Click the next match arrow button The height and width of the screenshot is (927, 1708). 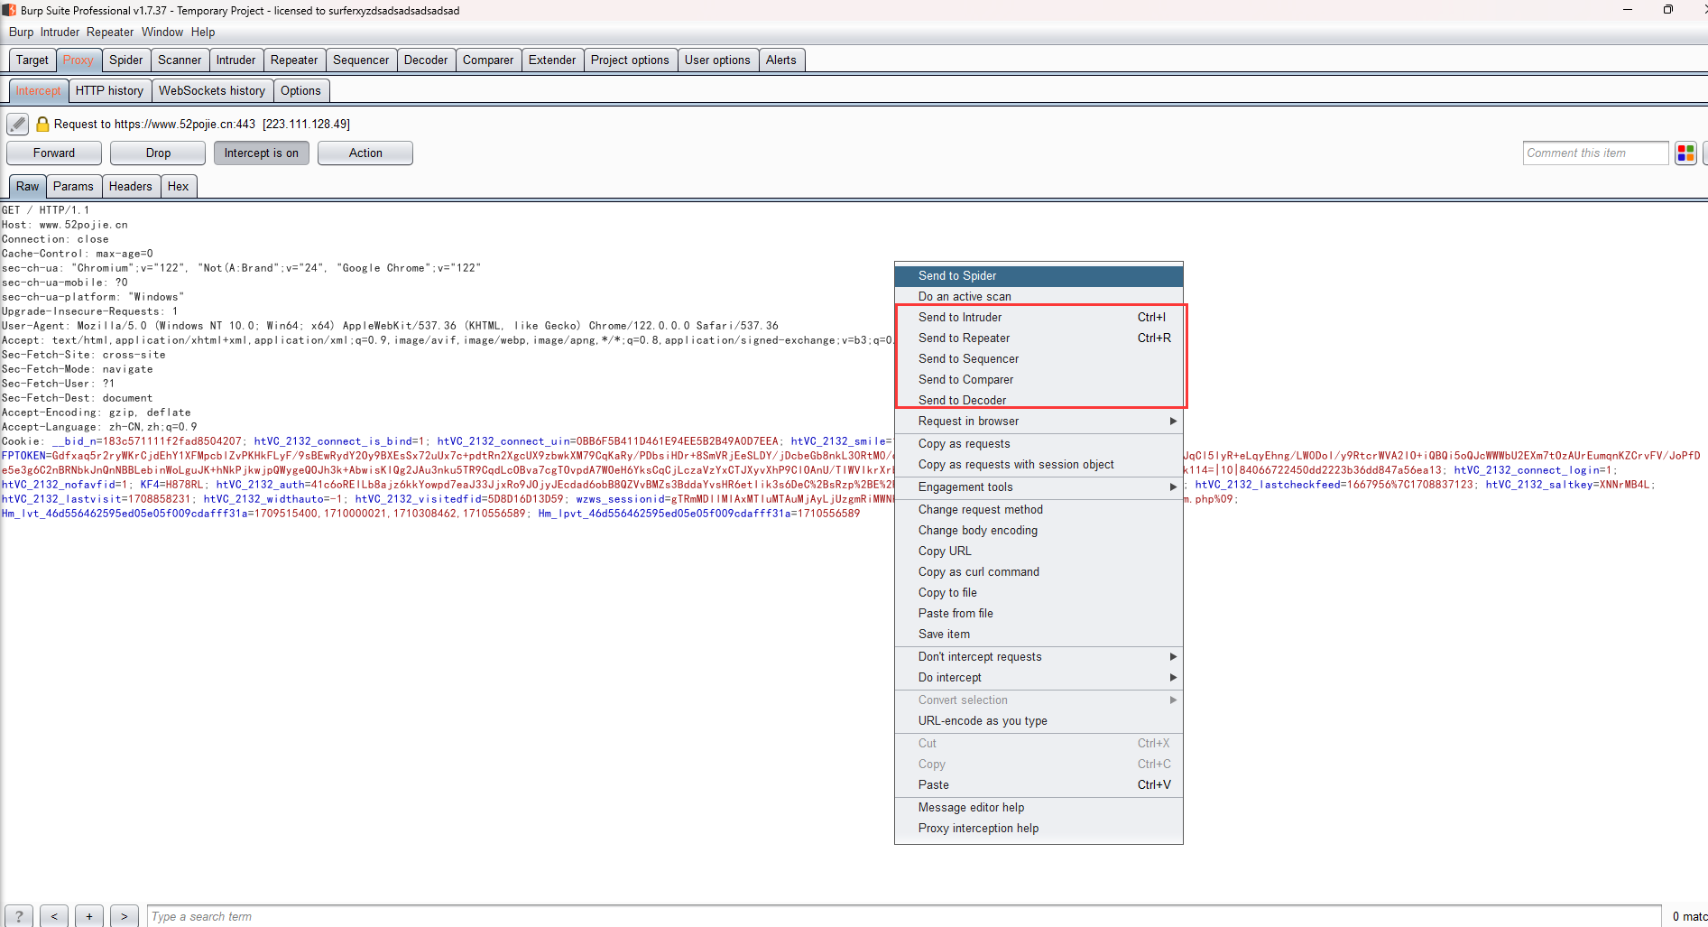click(125, 916)
